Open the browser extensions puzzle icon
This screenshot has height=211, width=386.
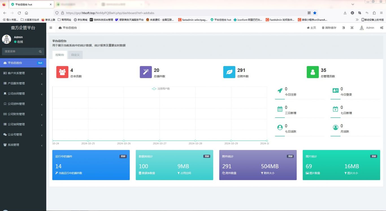tap(374, 13)
